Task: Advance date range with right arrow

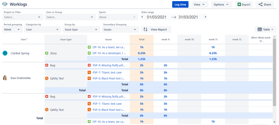Action: click(206, 17)
